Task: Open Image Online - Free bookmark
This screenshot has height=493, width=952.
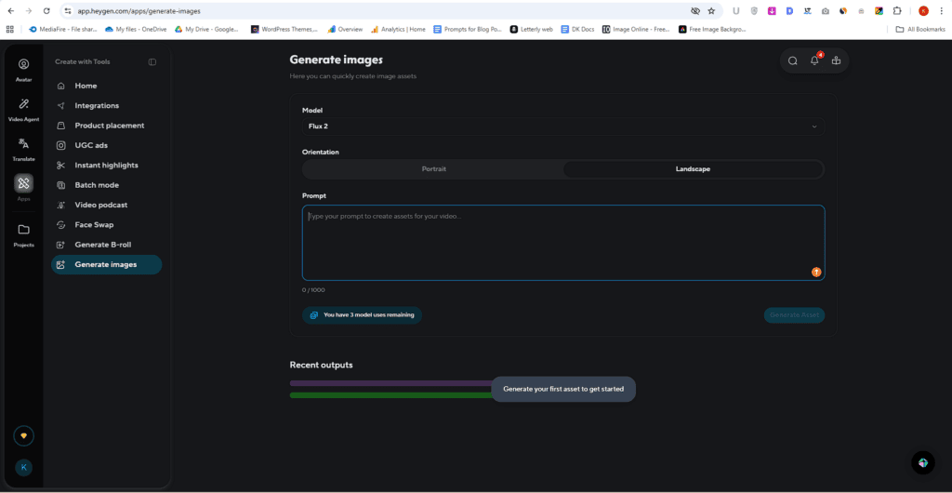Action: (636, 29)
